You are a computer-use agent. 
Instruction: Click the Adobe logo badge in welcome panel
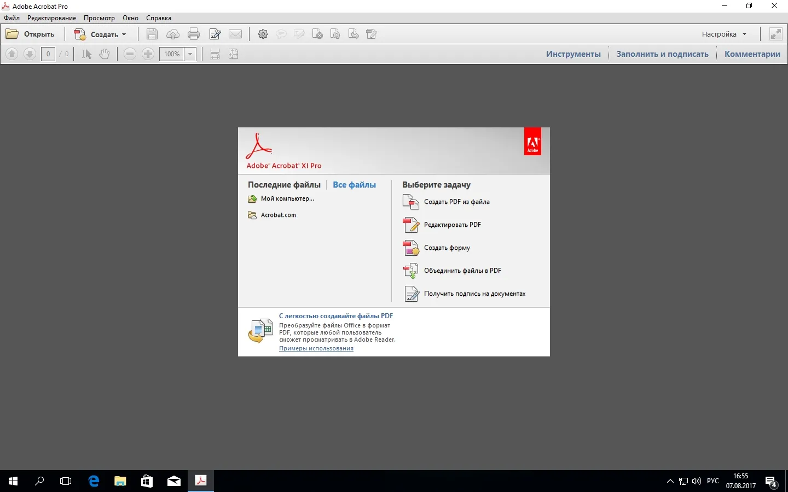point(532,142)
